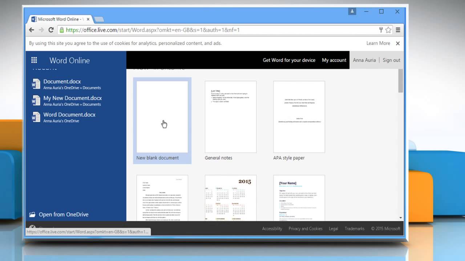Screen dimensions: 465x261
Task: Select the Microsoft Word Online browser tab
Action: 60,19
